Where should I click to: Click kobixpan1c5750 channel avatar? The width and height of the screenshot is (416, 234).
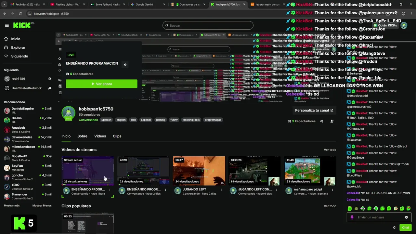pos(68,113)
